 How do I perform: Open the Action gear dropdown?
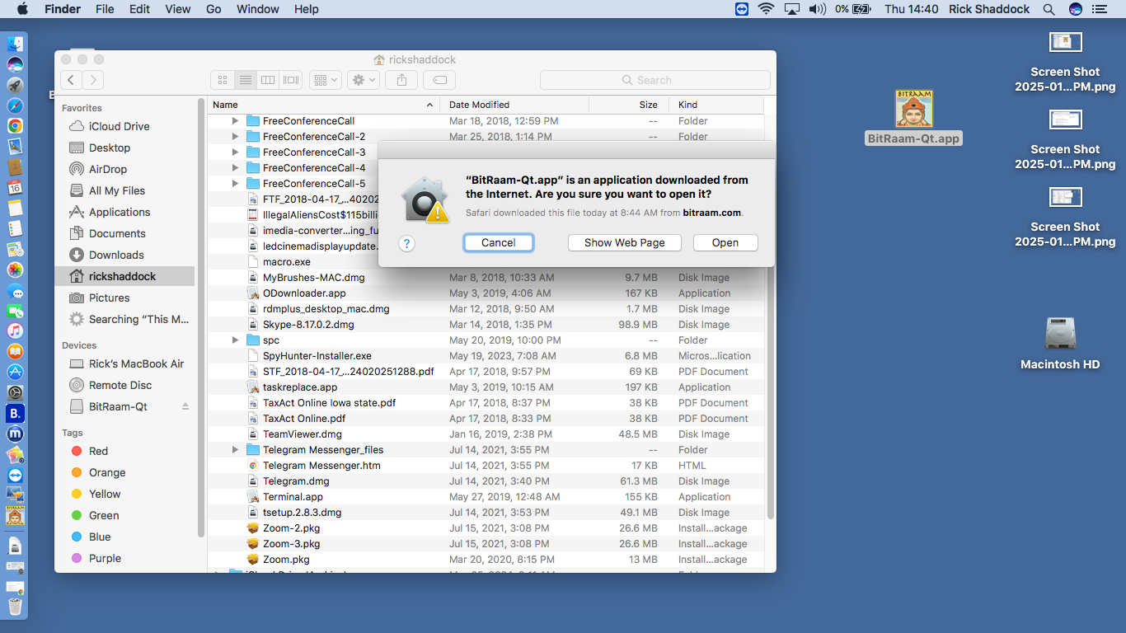(364, 80)
